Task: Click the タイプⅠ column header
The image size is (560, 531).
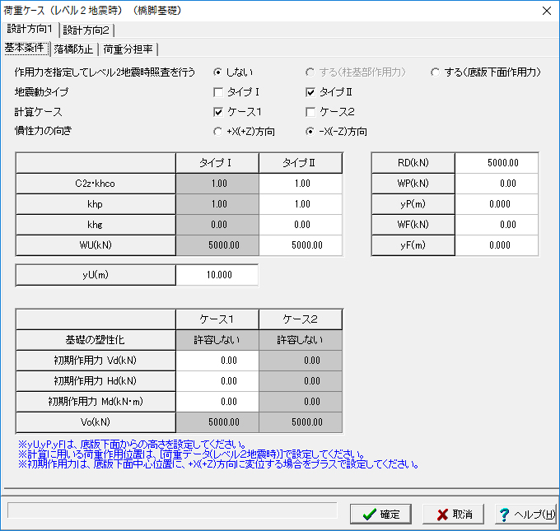Action: 217,163
